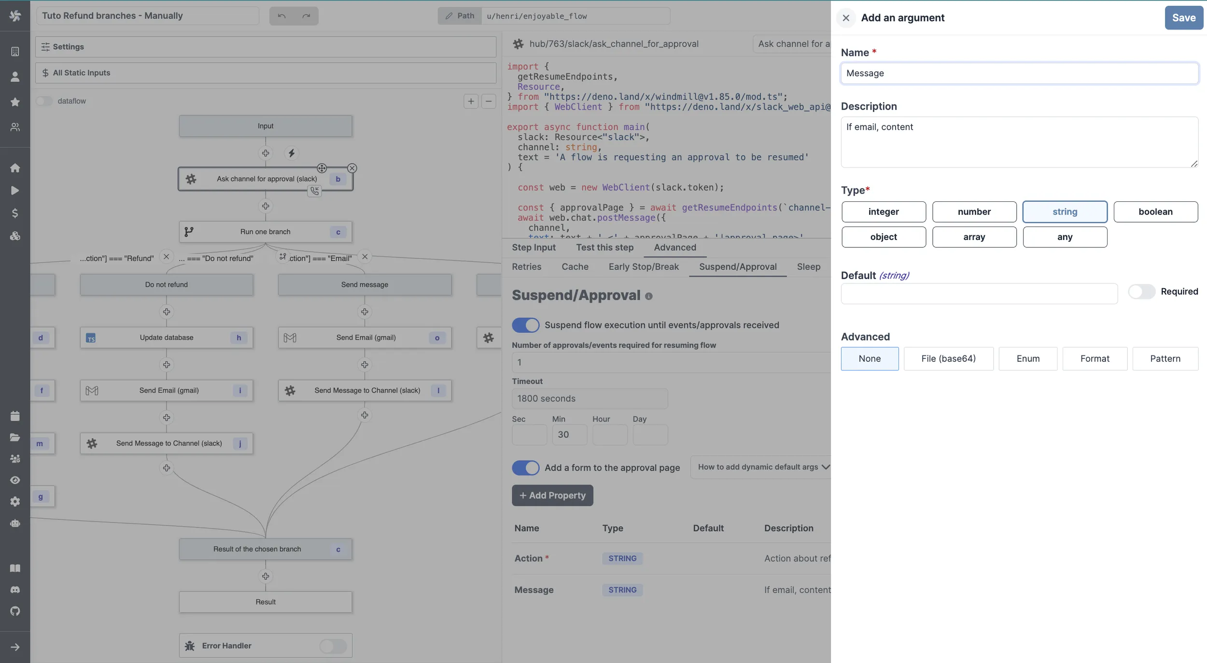Switch to the Suspend/Approval tab
This screenshot has width=1207, height=663.
pyautogui.click(x=738, y=266)
